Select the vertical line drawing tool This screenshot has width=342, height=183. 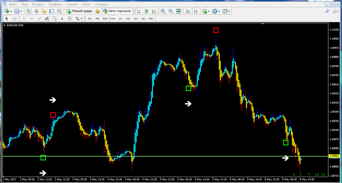pos(24,19)
